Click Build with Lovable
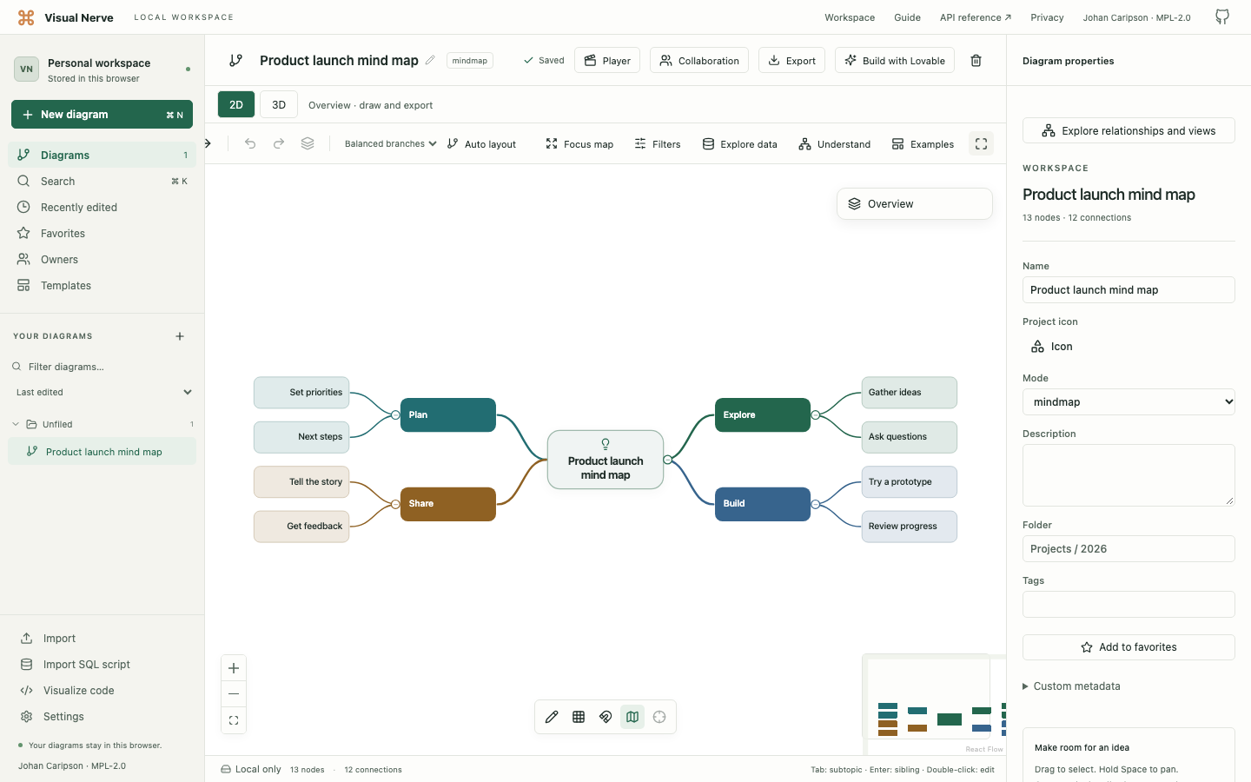 895,61
